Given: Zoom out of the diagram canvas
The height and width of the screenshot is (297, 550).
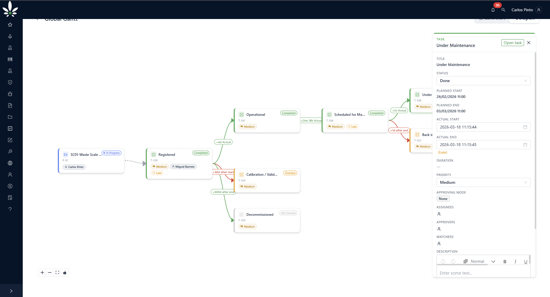Looking at the screenshot, I should coord(50,273).
